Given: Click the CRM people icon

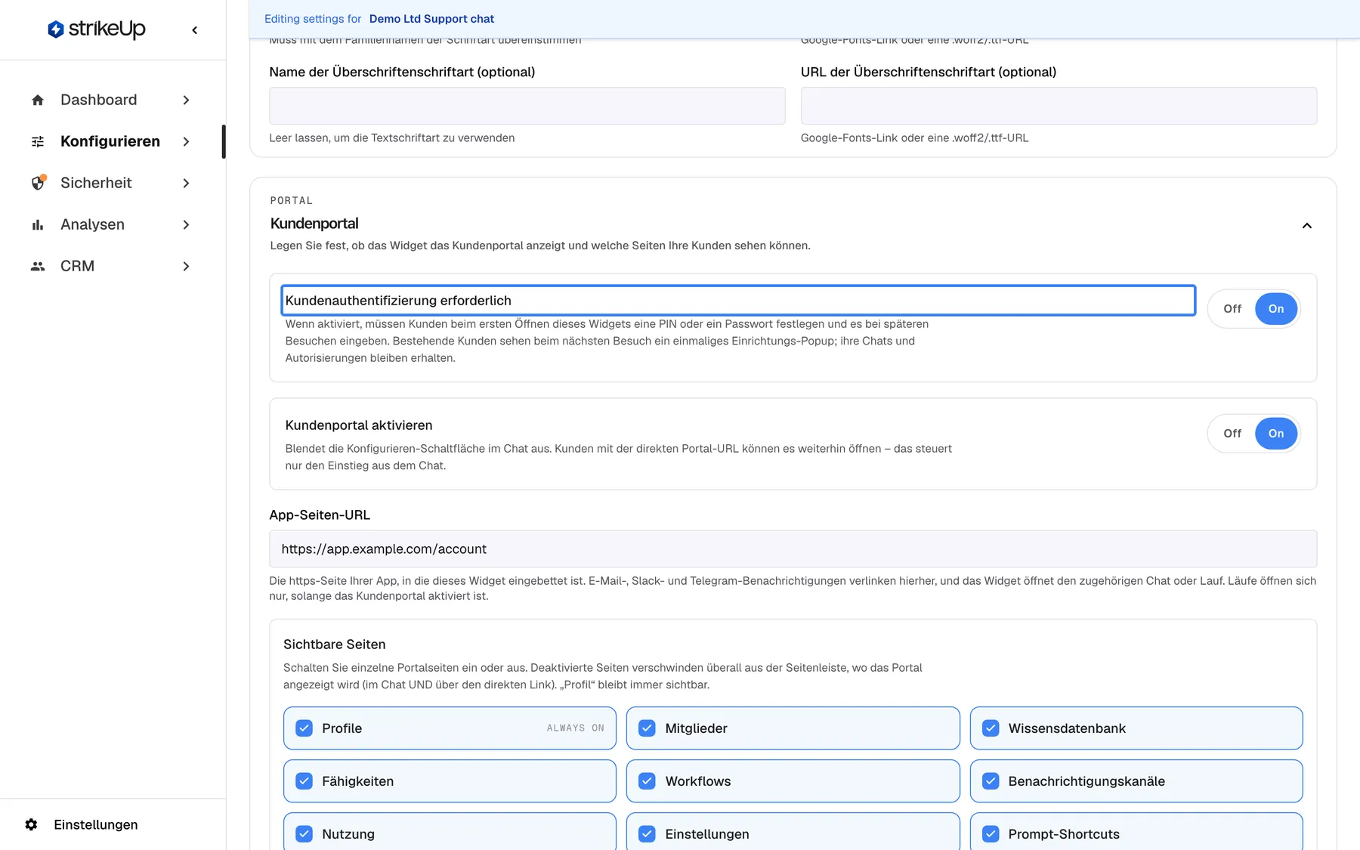Looking at the screenshot, I should pos(38,266).
